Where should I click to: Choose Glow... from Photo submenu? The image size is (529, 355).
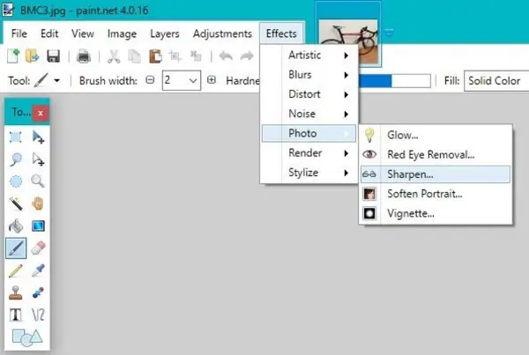point(436,135)
